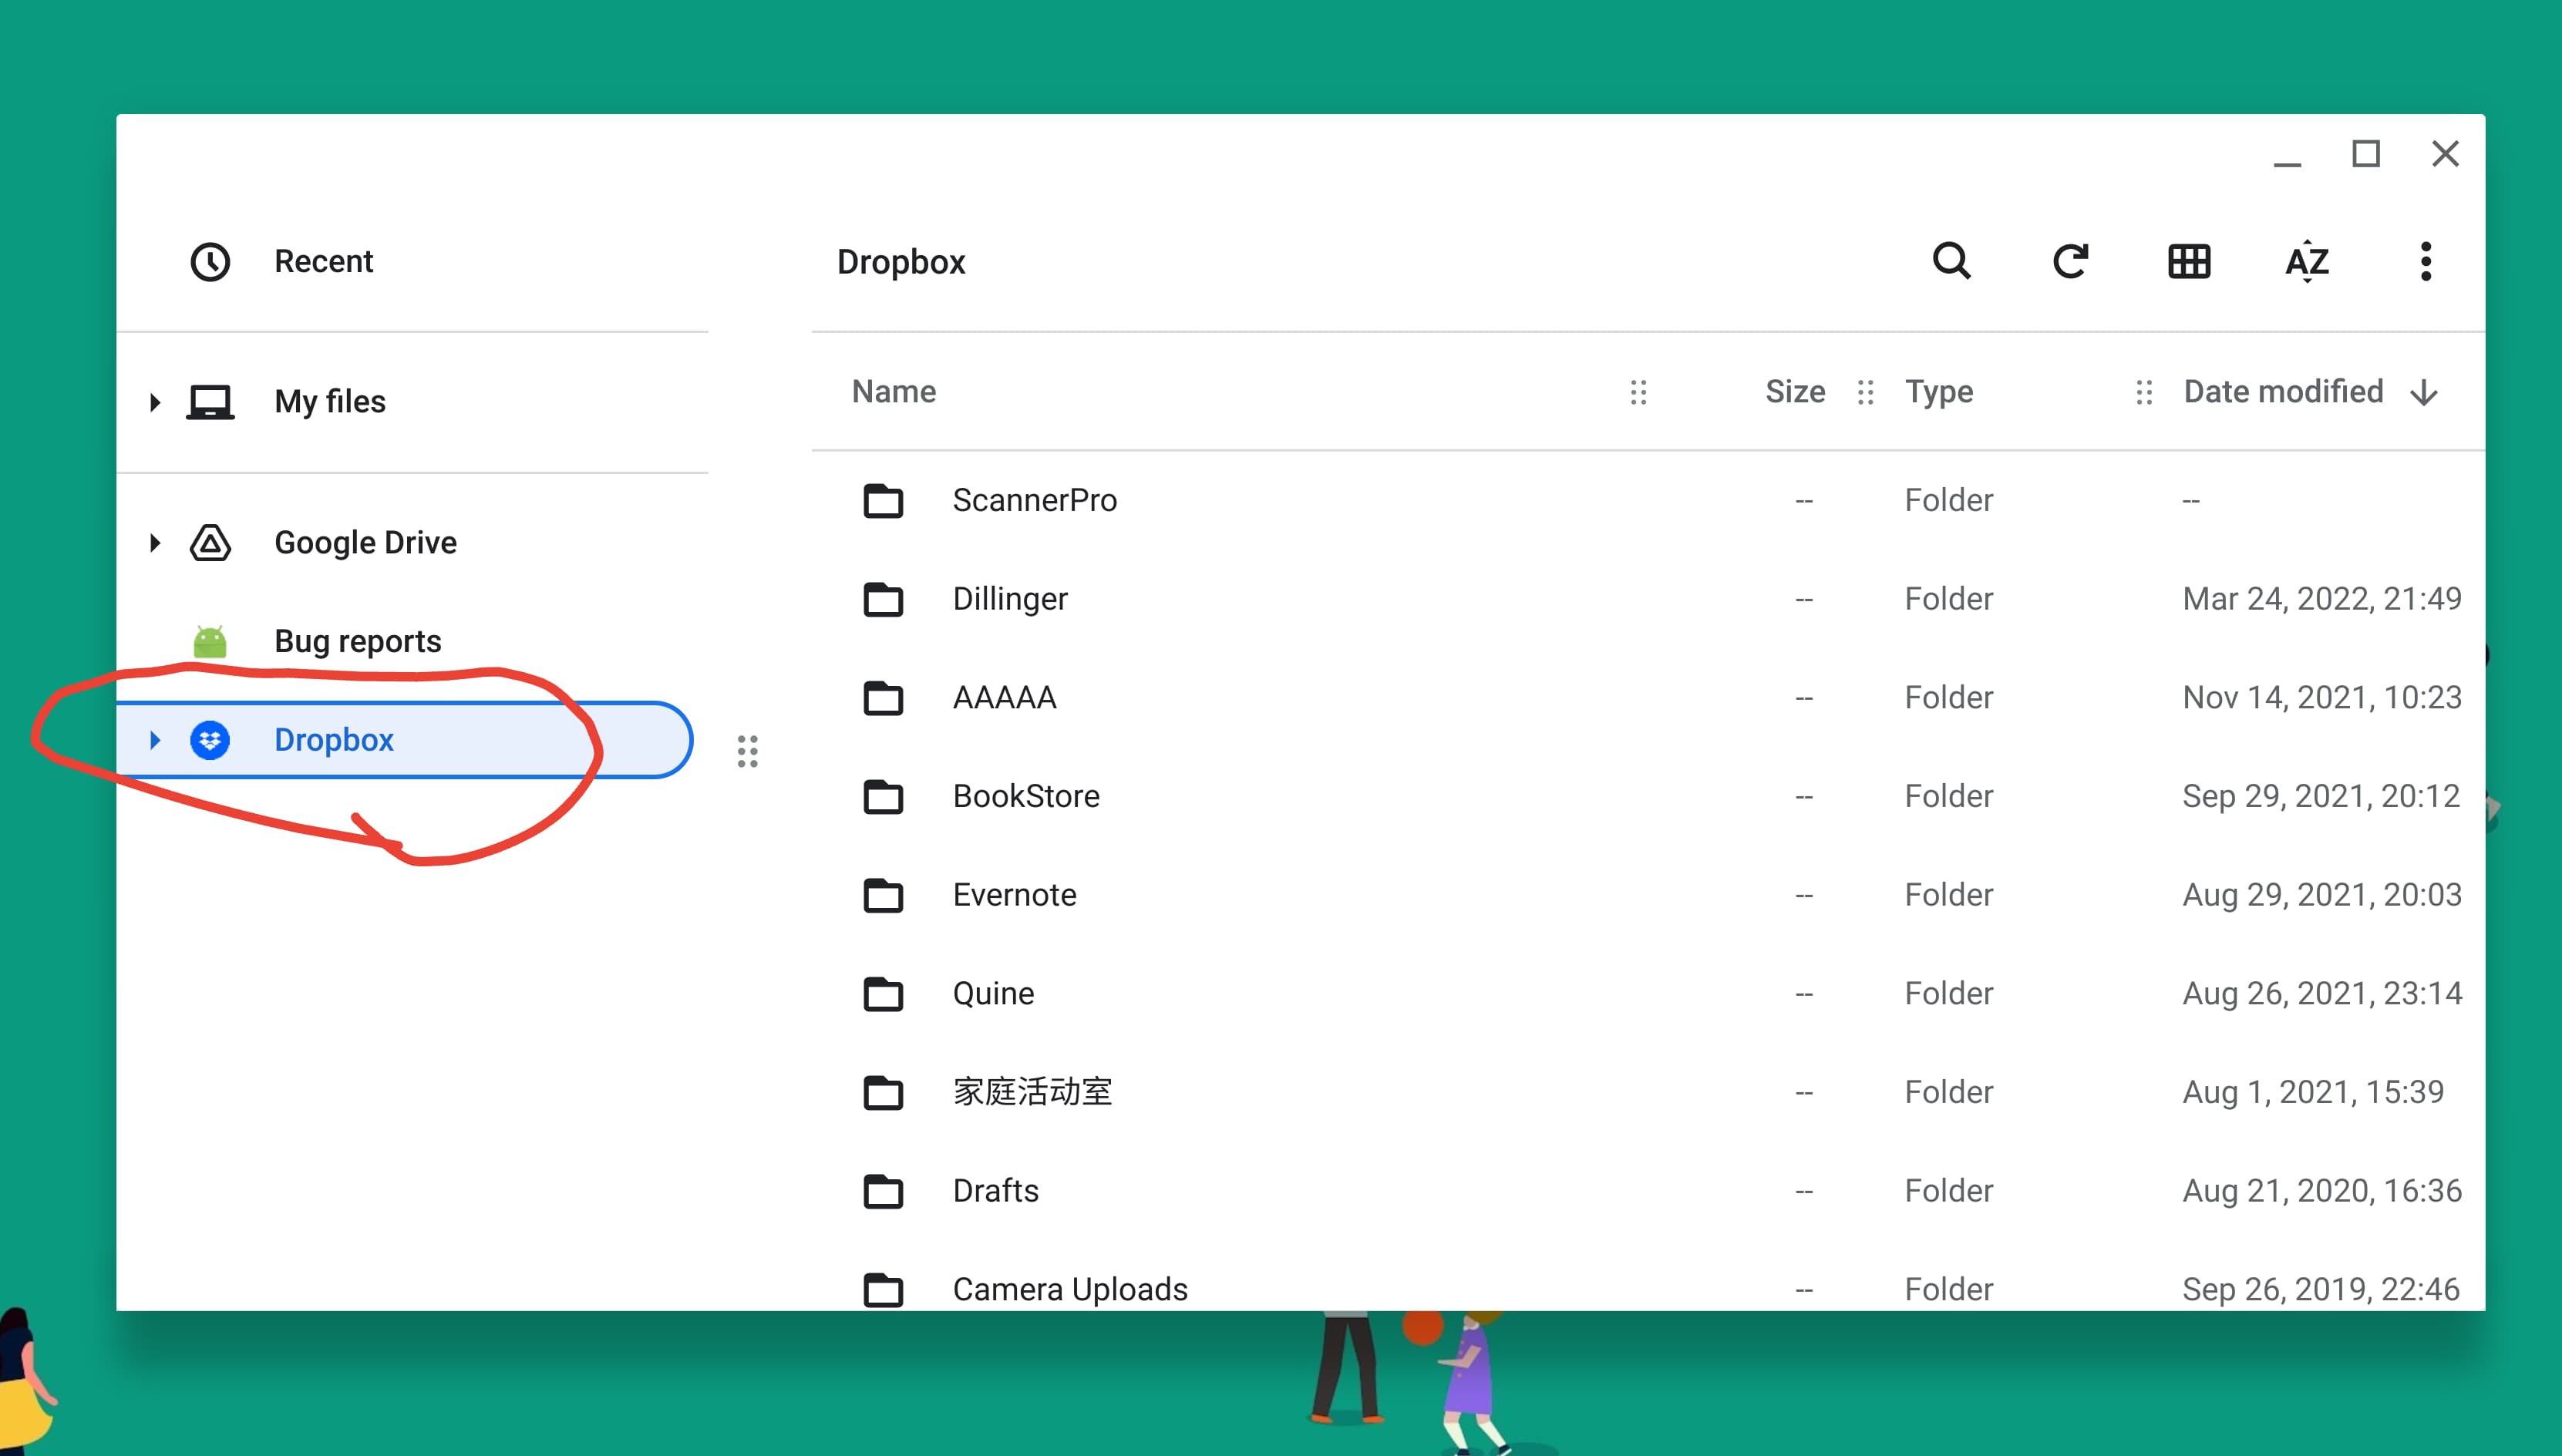The height and width of the screenshot is (1456, 2562).
Task: Click the Aug 26, 2021, 23:14 date
Action: point(2321,993)
